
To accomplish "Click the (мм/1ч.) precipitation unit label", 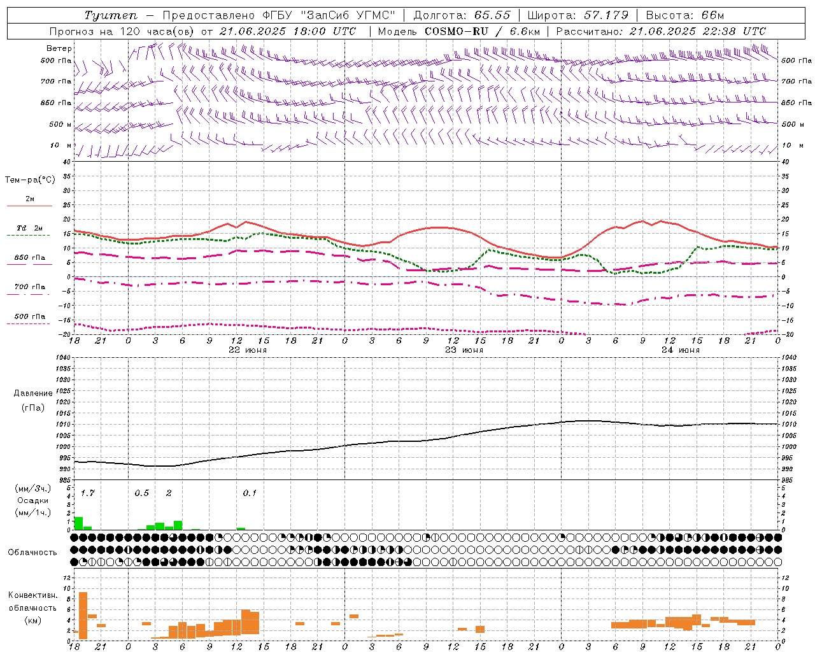I will pyautogui.click(x=33, y=513).
